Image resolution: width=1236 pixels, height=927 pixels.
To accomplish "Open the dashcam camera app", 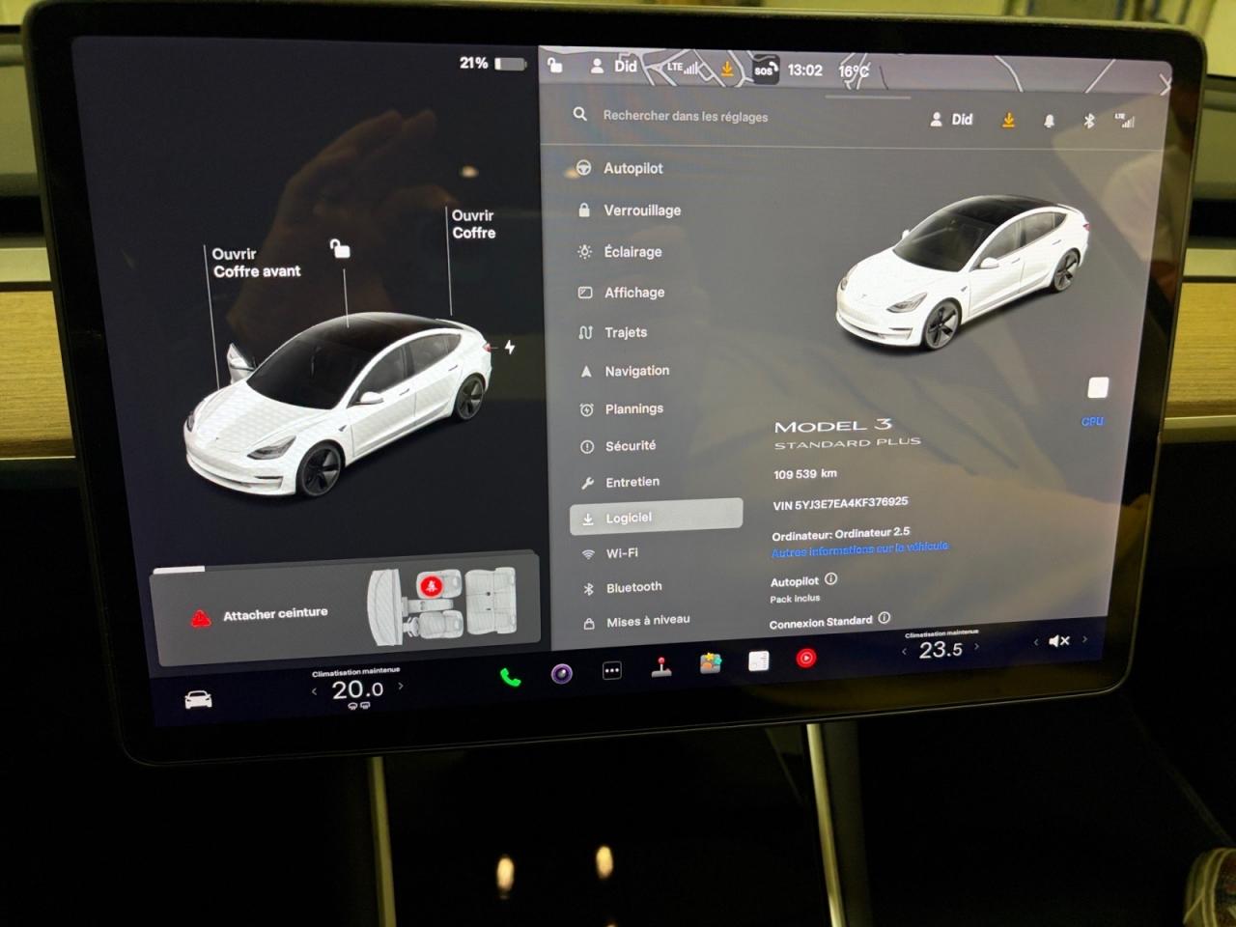I will click(562, 673).
